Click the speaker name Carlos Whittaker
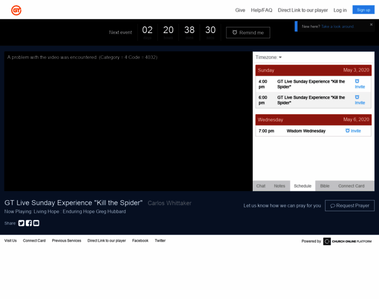This screenshot has height=299, width=379. coord(170,203)
